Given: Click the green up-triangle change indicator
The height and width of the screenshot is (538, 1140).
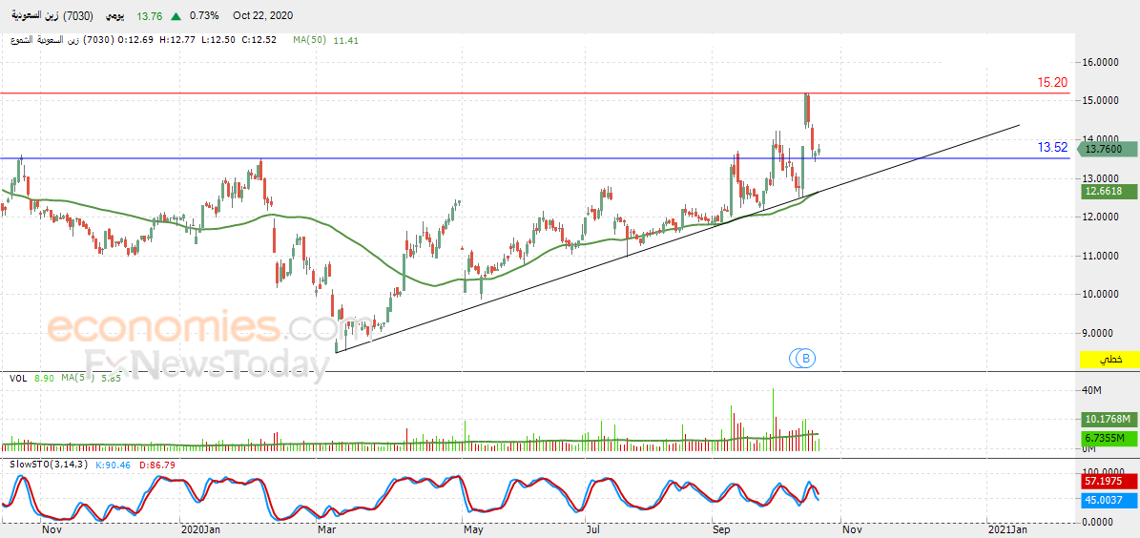Looking at the screenshot, I should [x=176, y=15].
